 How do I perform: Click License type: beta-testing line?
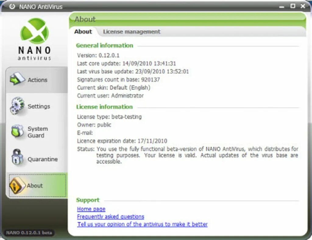109,117
